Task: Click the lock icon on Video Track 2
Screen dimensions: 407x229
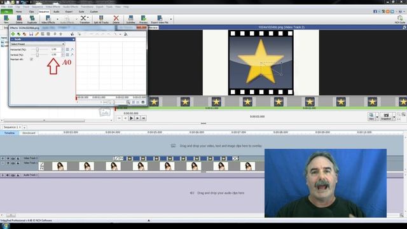Action: tap(18, 158)
